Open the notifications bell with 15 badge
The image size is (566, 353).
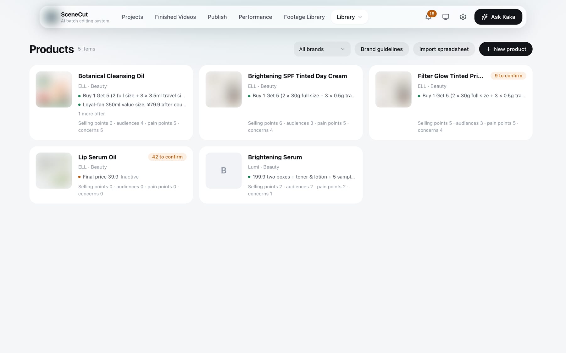tap(428, 17)
